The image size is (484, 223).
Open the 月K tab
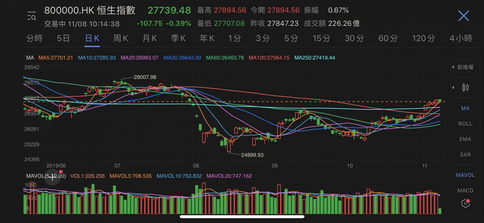(x=150, y=39)
